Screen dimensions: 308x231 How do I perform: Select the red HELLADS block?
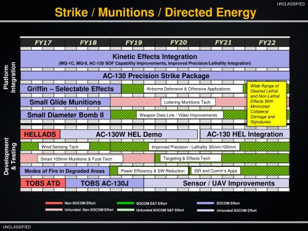pos(40,134)
